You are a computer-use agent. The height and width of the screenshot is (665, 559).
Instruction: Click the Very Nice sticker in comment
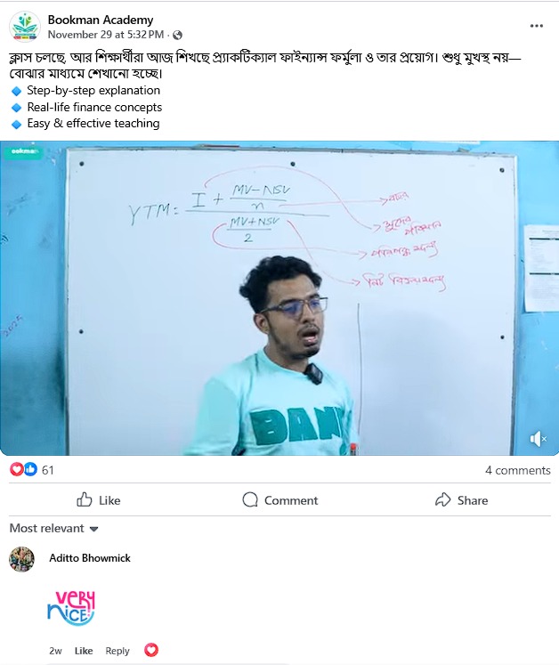pos(71,608)
